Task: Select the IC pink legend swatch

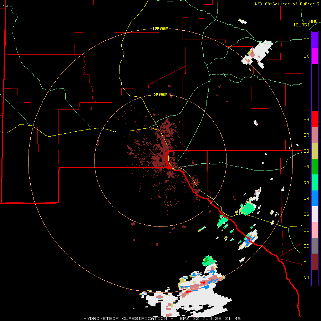Action: pyautogui.click(x=315, y=230)
